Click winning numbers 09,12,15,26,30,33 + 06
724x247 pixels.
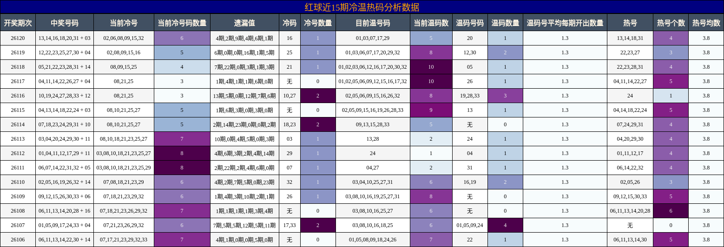65,196
